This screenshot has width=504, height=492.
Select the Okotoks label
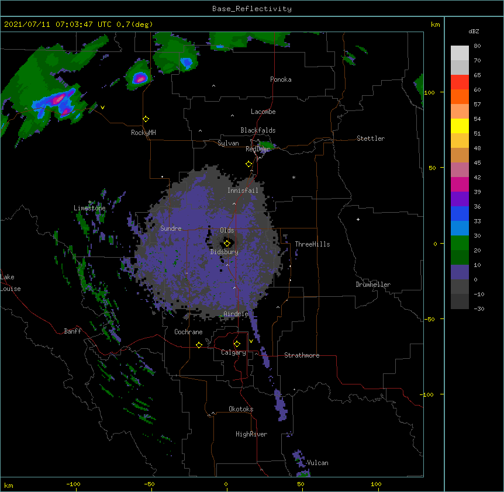click(241, 409)
